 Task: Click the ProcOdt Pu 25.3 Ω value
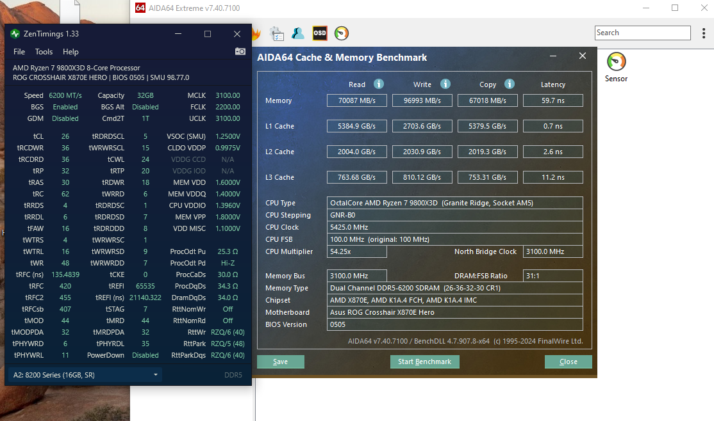(228, 251)
